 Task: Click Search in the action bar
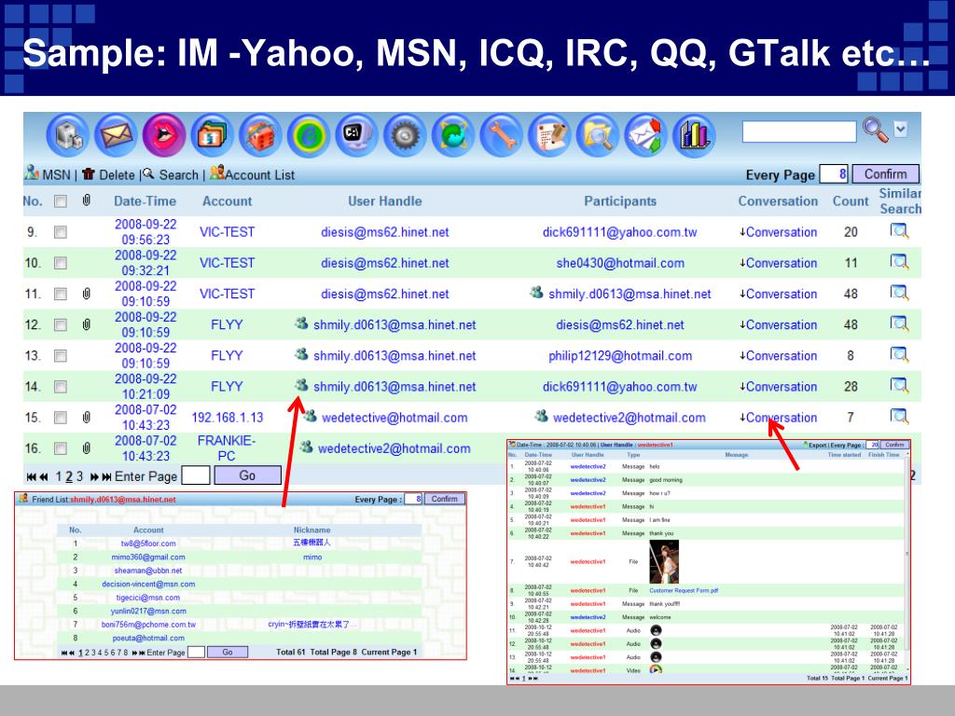coord(172,174)
